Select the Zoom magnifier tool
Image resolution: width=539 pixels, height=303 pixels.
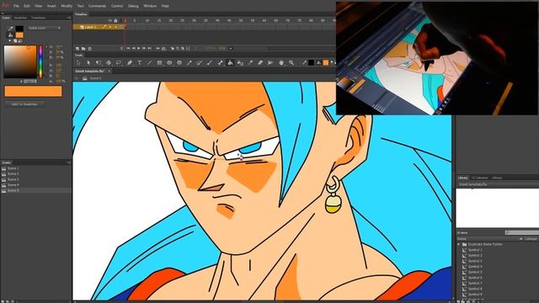291,63
